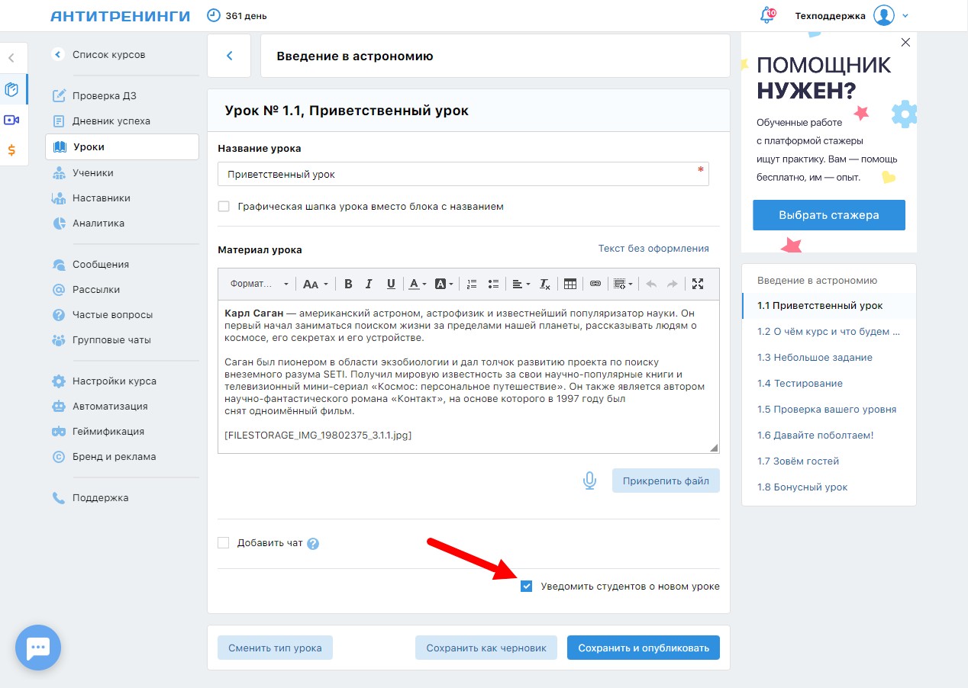Viewport: 968px width, 688px height.
Task: Click the microphone voice input icon
Action: click(589, 481)
